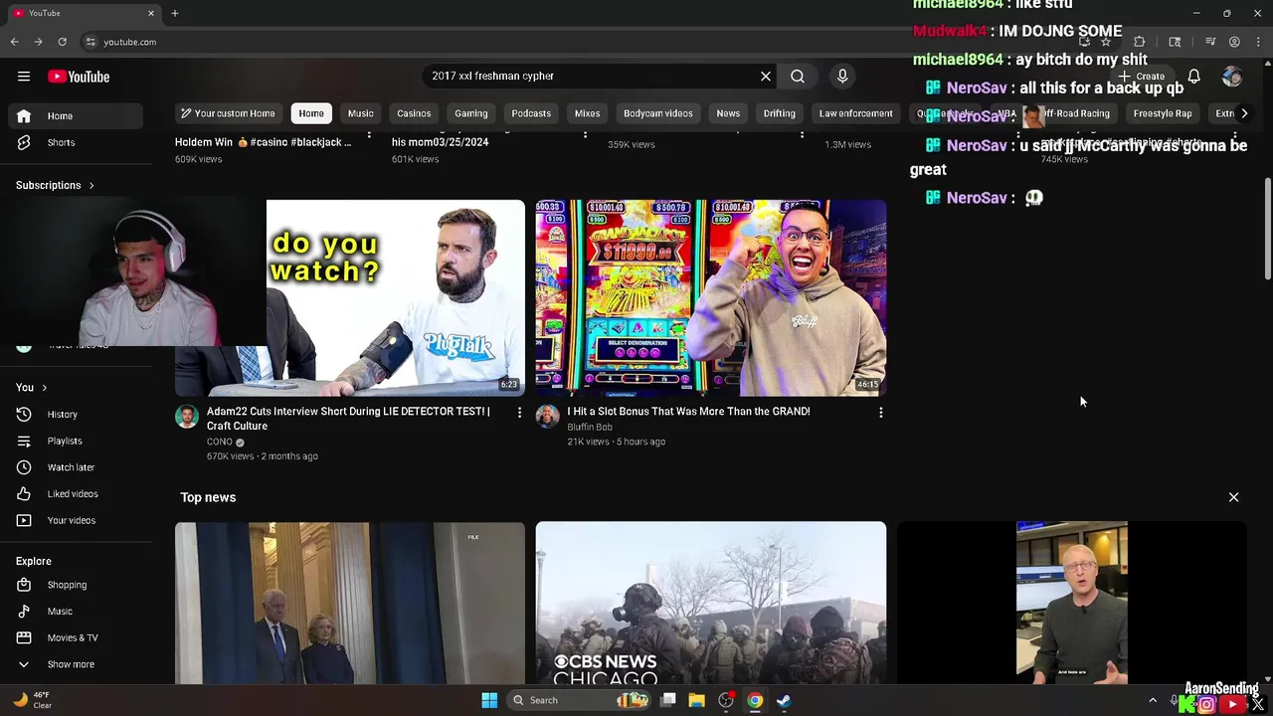Select the Your custom Home chip
Viewport: 1273px width, 716px height.
[227, 113]
